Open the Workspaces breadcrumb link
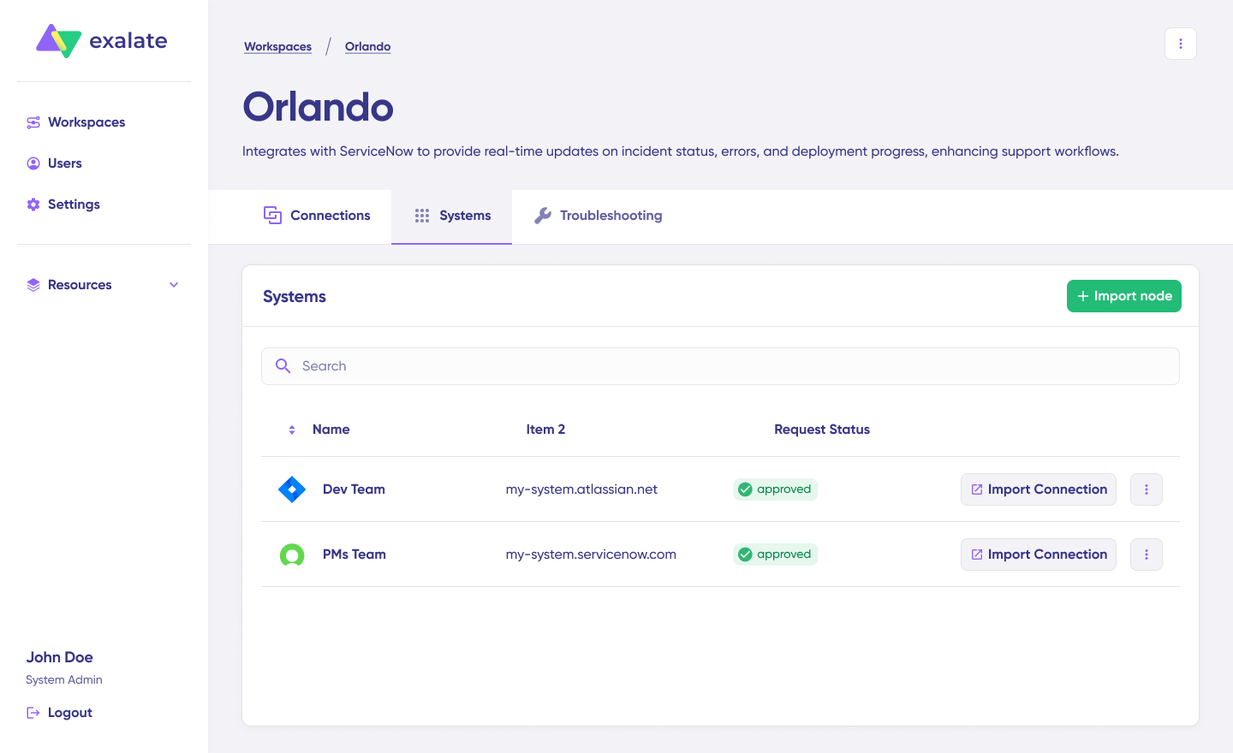Image resolution: width=1233 pixels, height=753 pixels. click(277, 46)
